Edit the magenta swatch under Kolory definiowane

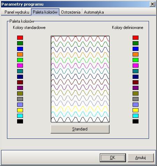pos(135,66)
